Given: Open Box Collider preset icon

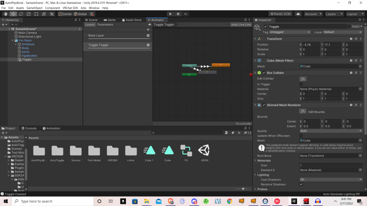Looking at the screenshot, I should [356, 73].
